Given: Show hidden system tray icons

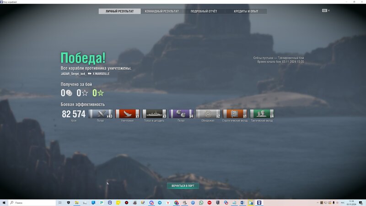Looking at the screenshot, I should click(x=318, y=203).
